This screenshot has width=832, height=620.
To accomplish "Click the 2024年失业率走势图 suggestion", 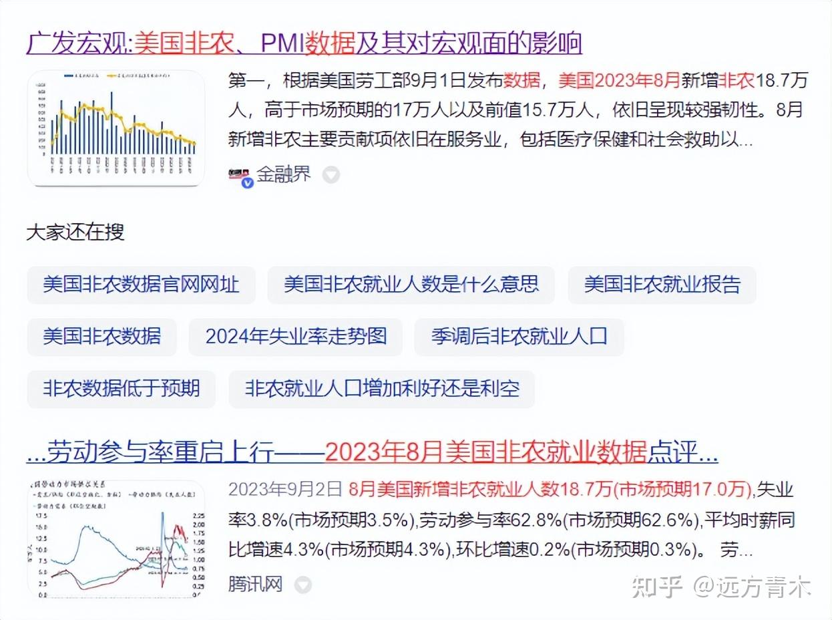I will [296, 337].
